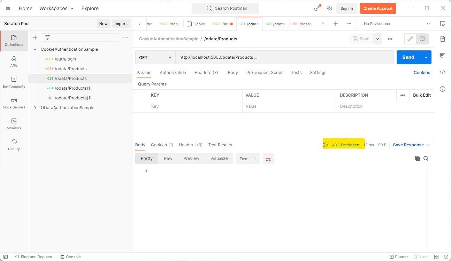The width and height of the screenshot is (451, 261).
Task: Open the No Environment dropdown
Action: pyautogui.click(x=397, y=24)
